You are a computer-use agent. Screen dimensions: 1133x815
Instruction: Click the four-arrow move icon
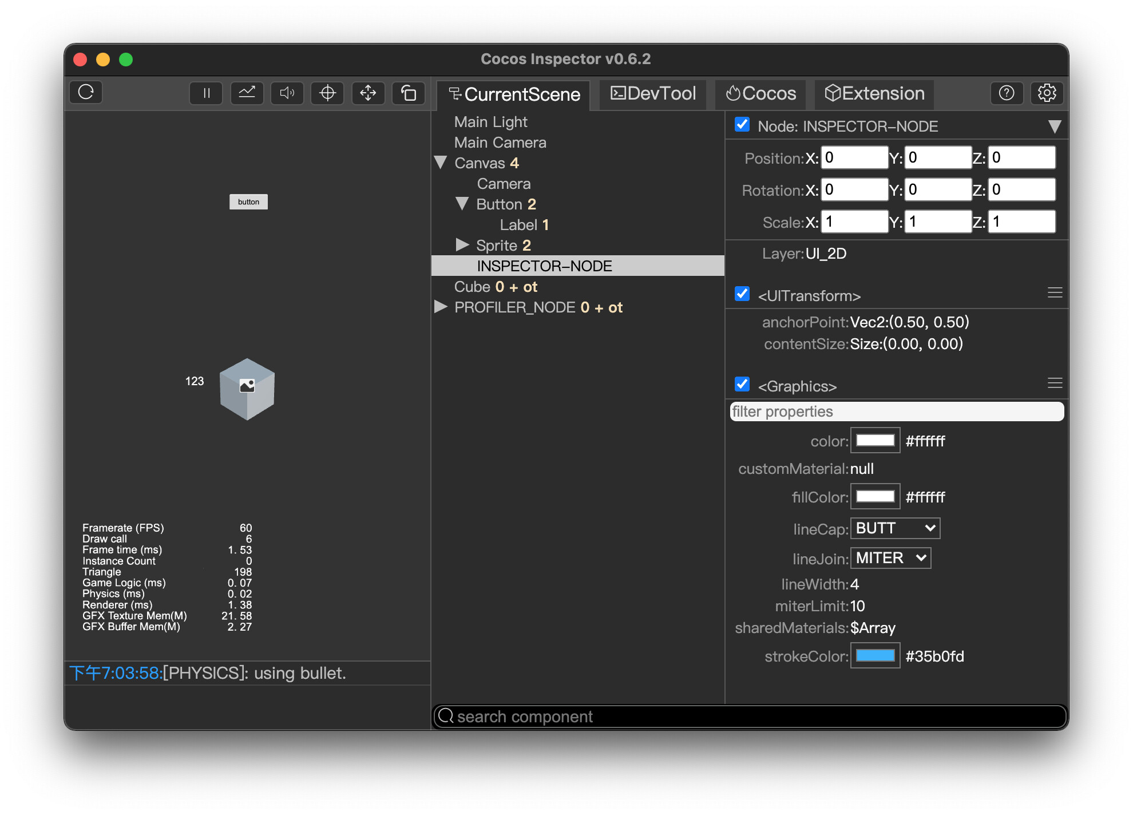pos(368,93)
